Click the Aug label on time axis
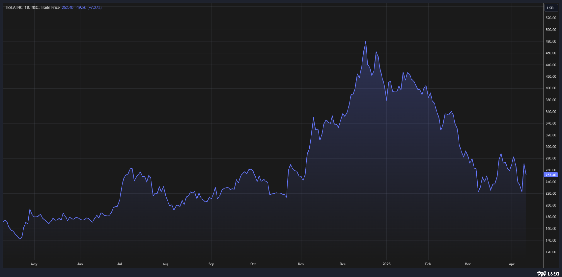Image resolution: width=562 pixels, height=277 pixels. click(166, 264)
